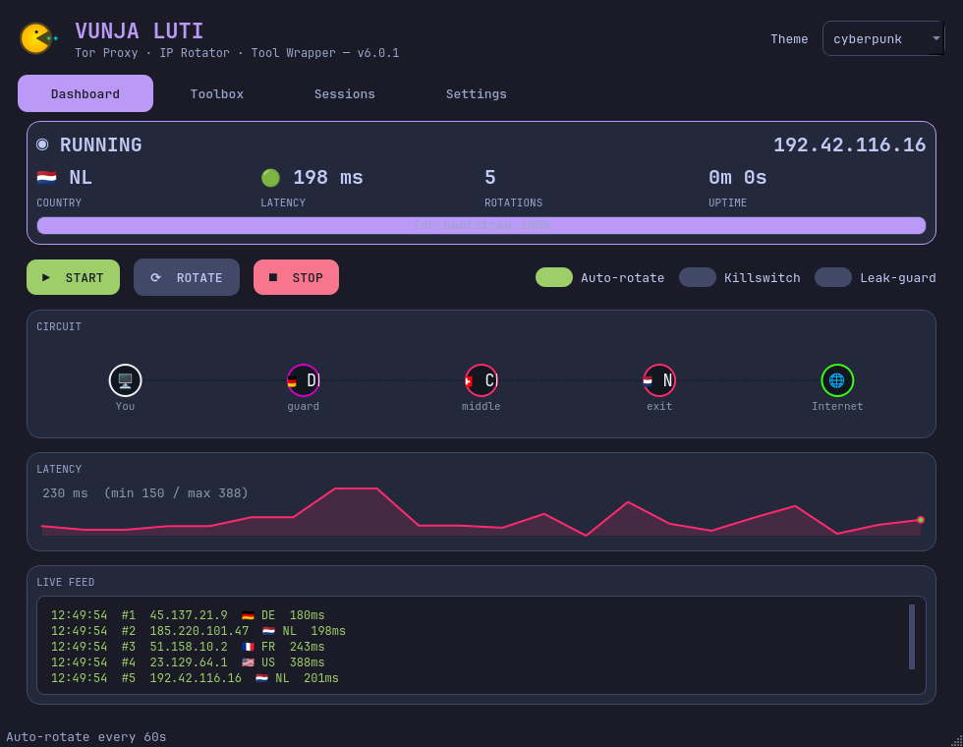Select the Internet globe node
Screen dimensions: 963x747
(x=837, y=380)
